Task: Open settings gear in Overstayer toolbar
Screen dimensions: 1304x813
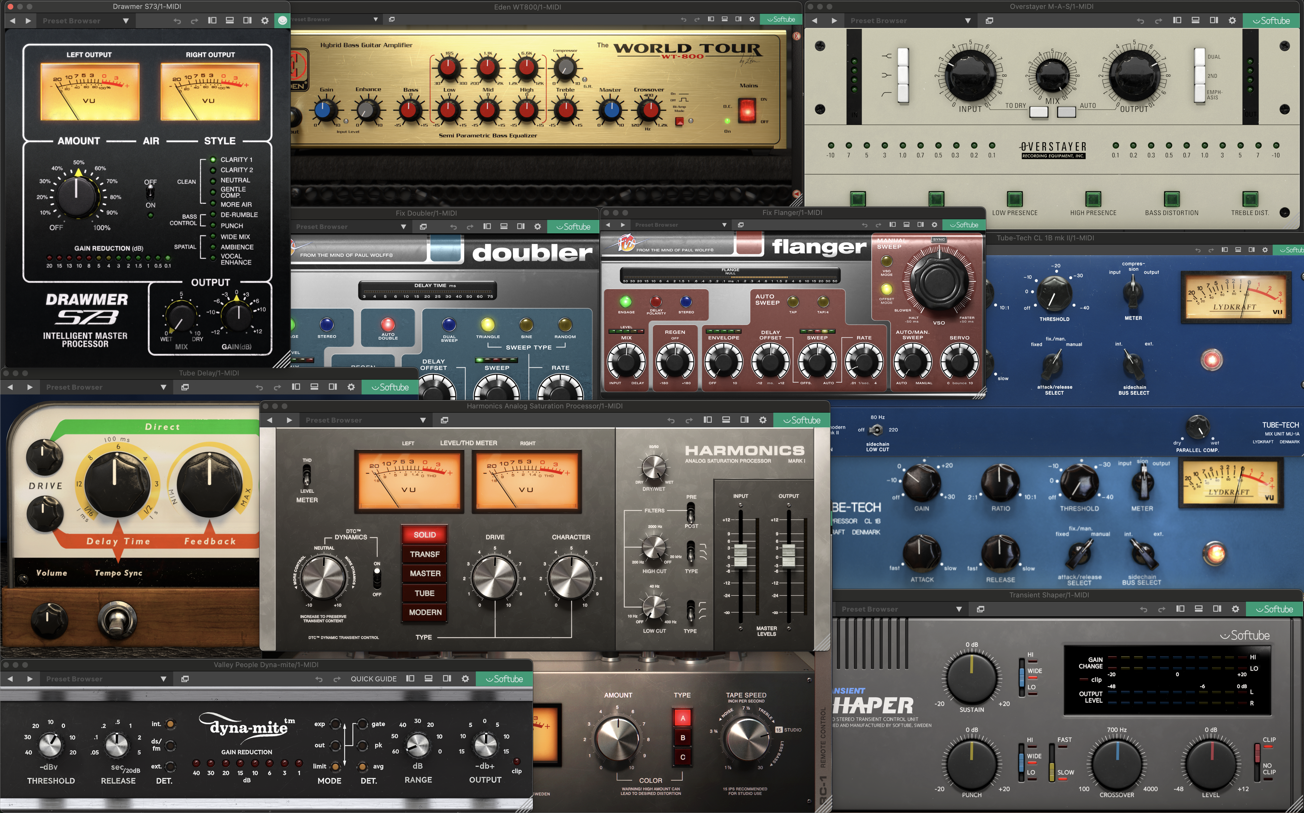Action: click(1232, 20)
